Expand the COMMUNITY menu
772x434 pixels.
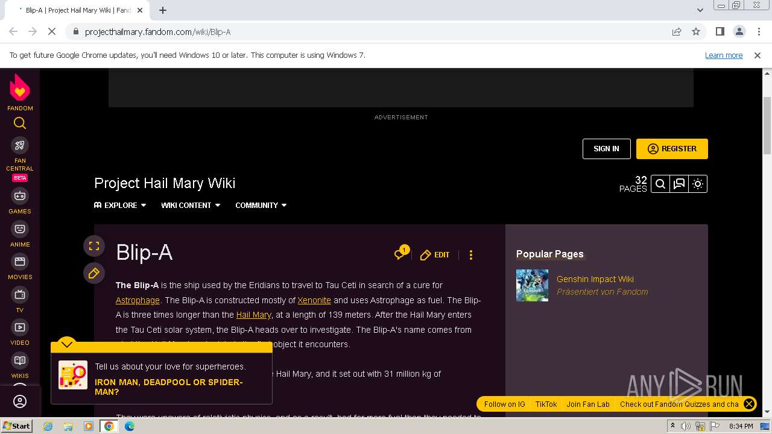tap(261, 205)
